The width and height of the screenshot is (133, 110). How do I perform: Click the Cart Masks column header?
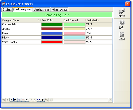pyautogui.click(x=99, y=20)
